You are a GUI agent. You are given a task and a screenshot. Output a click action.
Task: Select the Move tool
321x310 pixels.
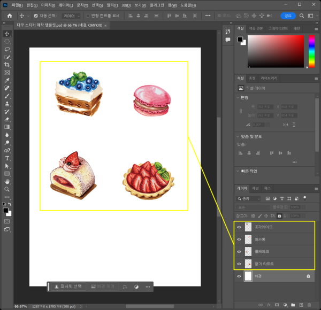(x=7, y=34)
